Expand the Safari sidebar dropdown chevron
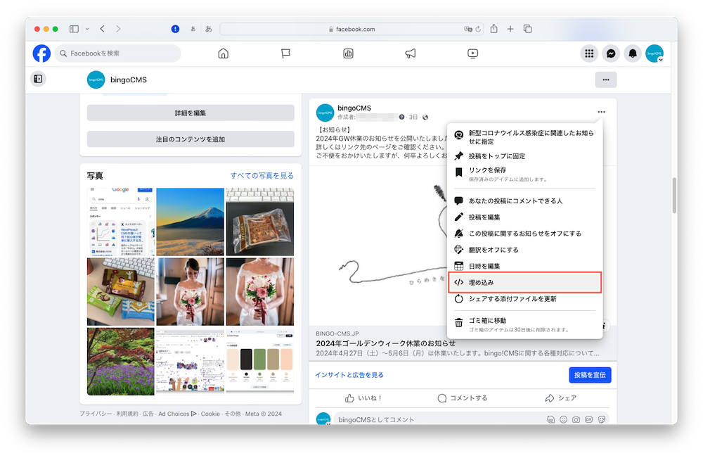 coord(87,29)
